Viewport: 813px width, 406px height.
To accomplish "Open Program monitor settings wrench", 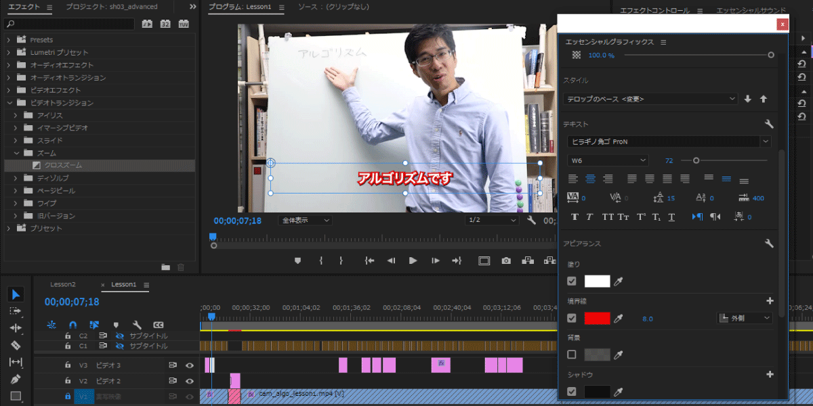I will click(x=531, y=220).
